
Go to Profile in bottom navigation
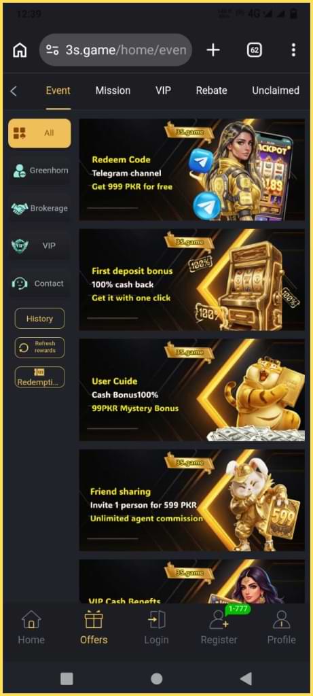281,627
